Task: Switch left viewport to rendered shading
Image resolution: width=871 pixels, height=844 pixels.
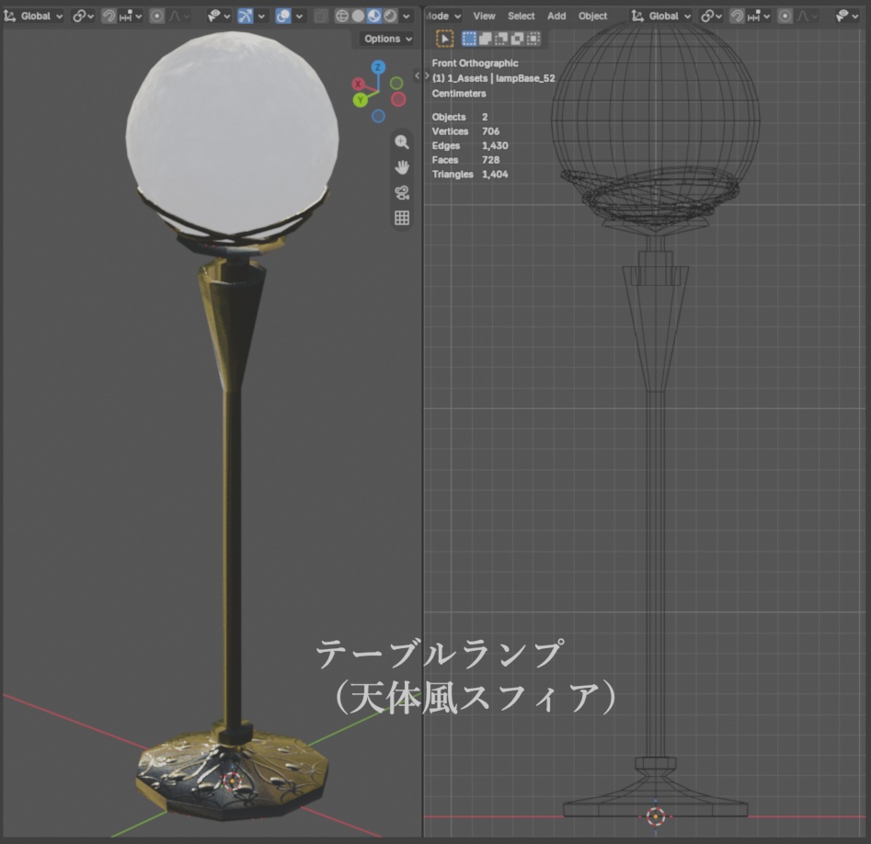Action: [x=391, y=17]
